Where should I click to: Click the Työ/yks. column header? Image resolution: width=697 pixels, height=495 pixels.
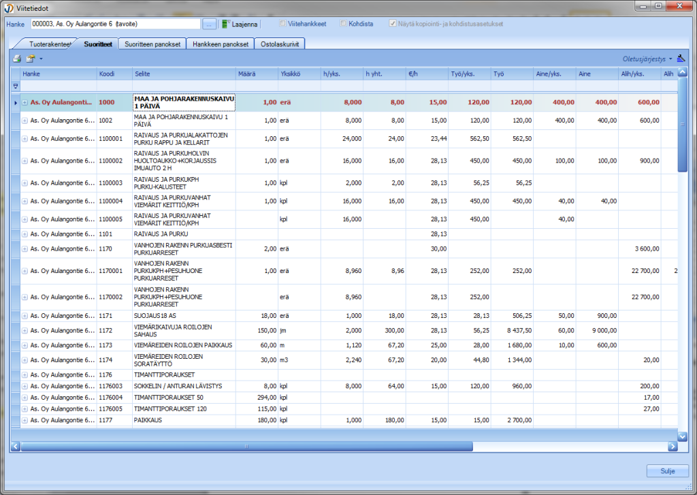point(470,74)
